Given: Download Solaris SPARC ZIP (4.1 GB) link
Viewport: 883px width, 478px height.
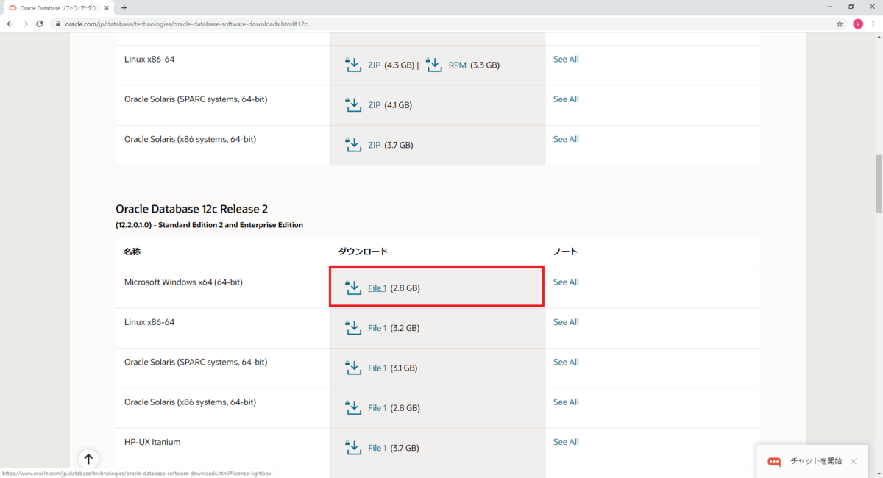Looking at the screenshot, I should click(x=375, y=105).
